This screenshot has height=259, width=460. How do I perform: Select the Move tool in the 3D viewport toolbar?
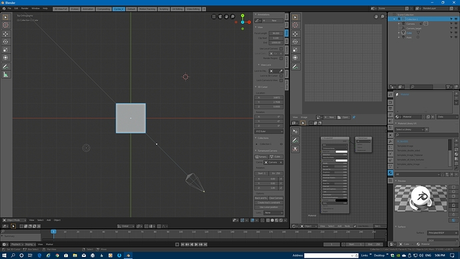[5, 34]
